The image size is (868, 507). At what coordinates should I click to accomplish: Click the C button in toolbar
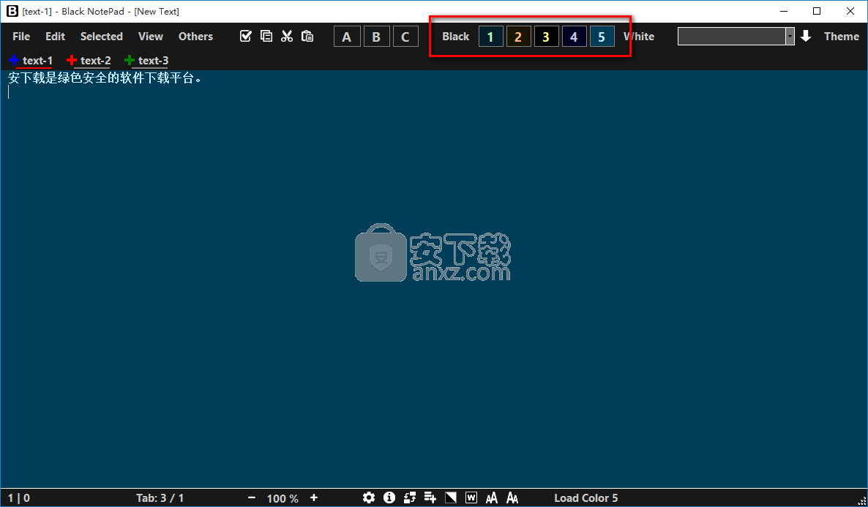[x=405, y=37]
